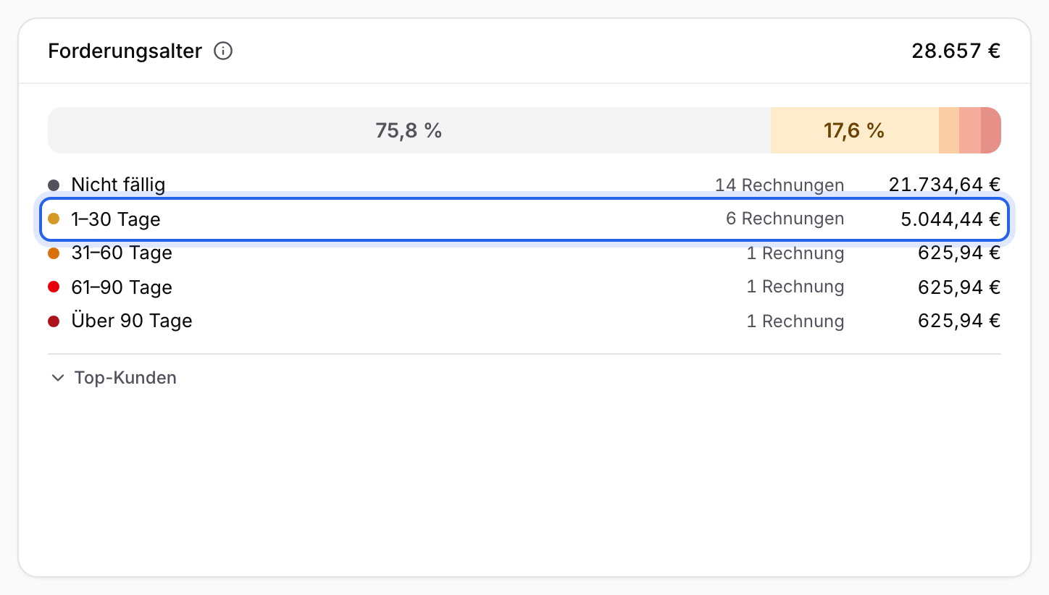Open the Top-Kunden label
Screen dimensions: 1049x595
tap(125, 378)
